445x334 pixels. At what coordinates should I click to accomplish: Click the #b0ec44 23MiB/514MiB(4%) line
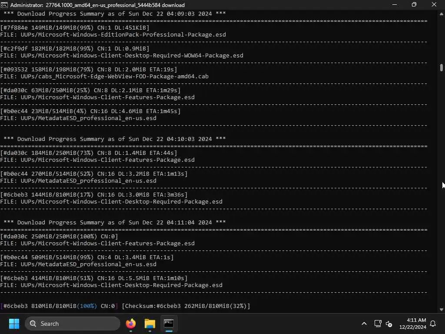90,111
